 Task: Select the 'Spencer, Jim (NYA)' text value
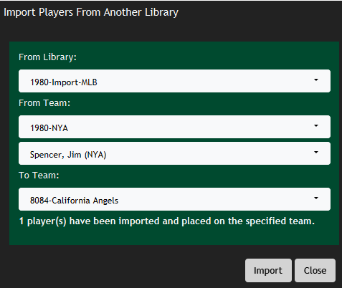(68, 155)
